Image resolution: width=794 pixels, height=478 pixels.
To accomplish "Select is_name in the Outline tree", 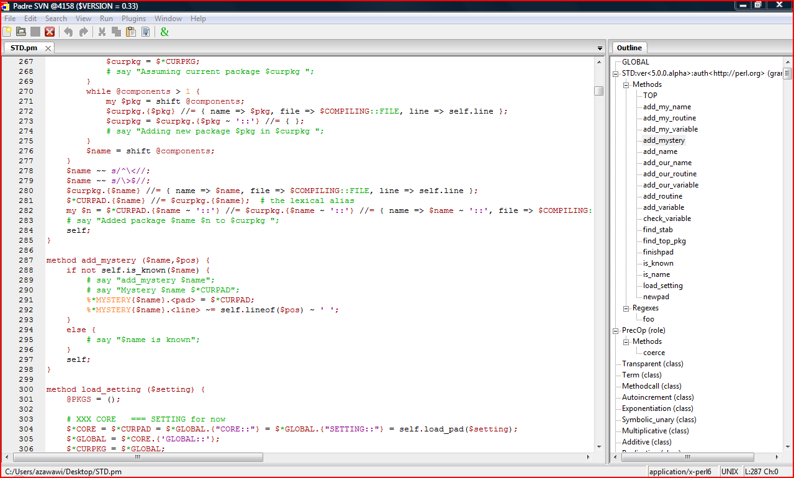I will (x=656, y=274).
